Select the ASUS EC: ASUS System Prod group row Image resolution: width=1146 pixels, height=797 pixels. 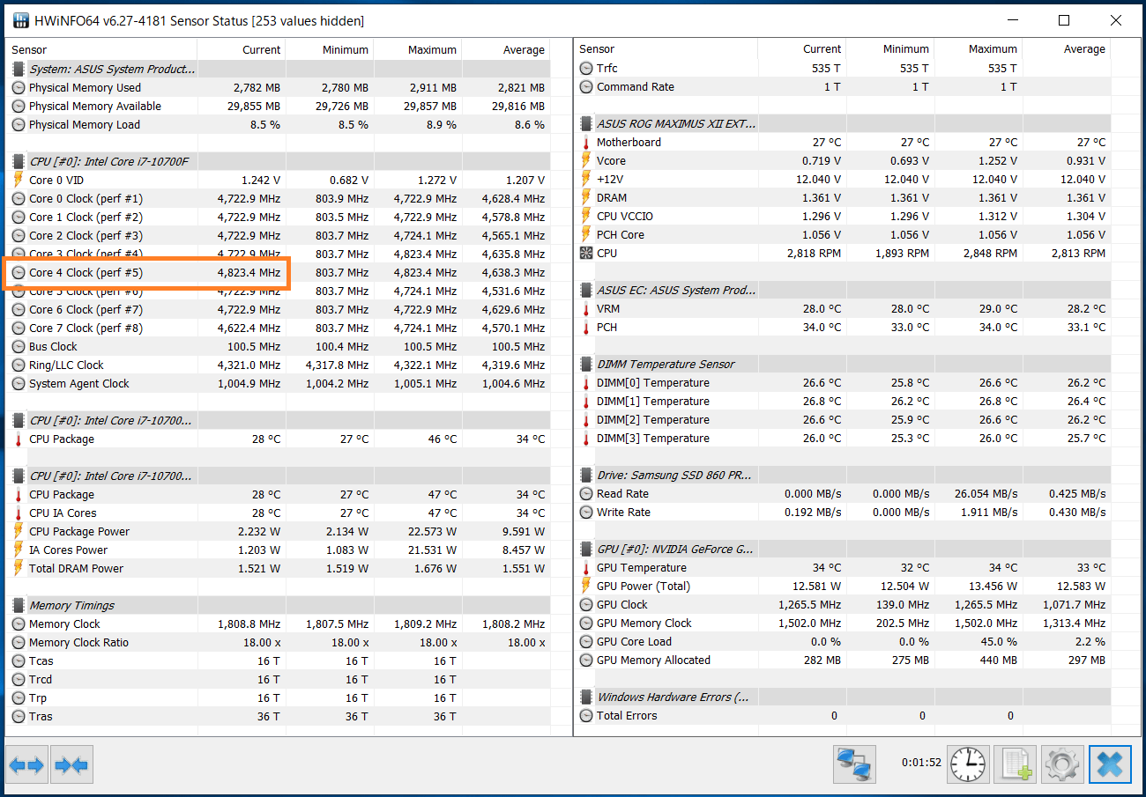(x=844, y=290)
